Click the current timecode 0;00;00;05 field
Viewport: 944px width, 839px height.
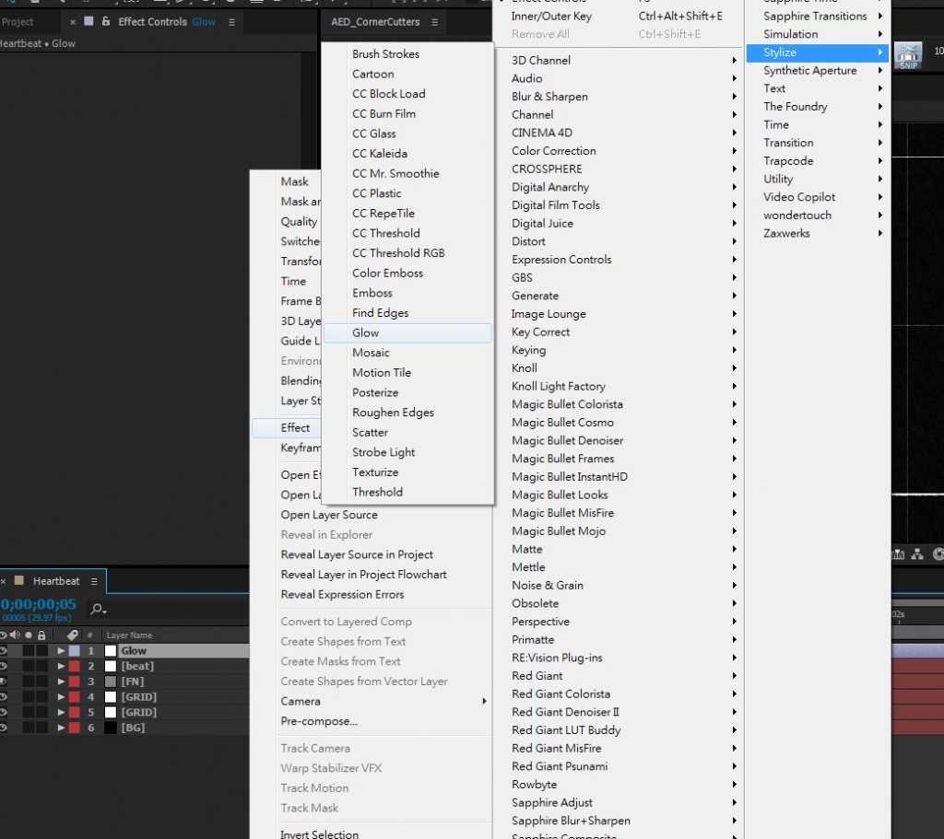coord(39,604)
